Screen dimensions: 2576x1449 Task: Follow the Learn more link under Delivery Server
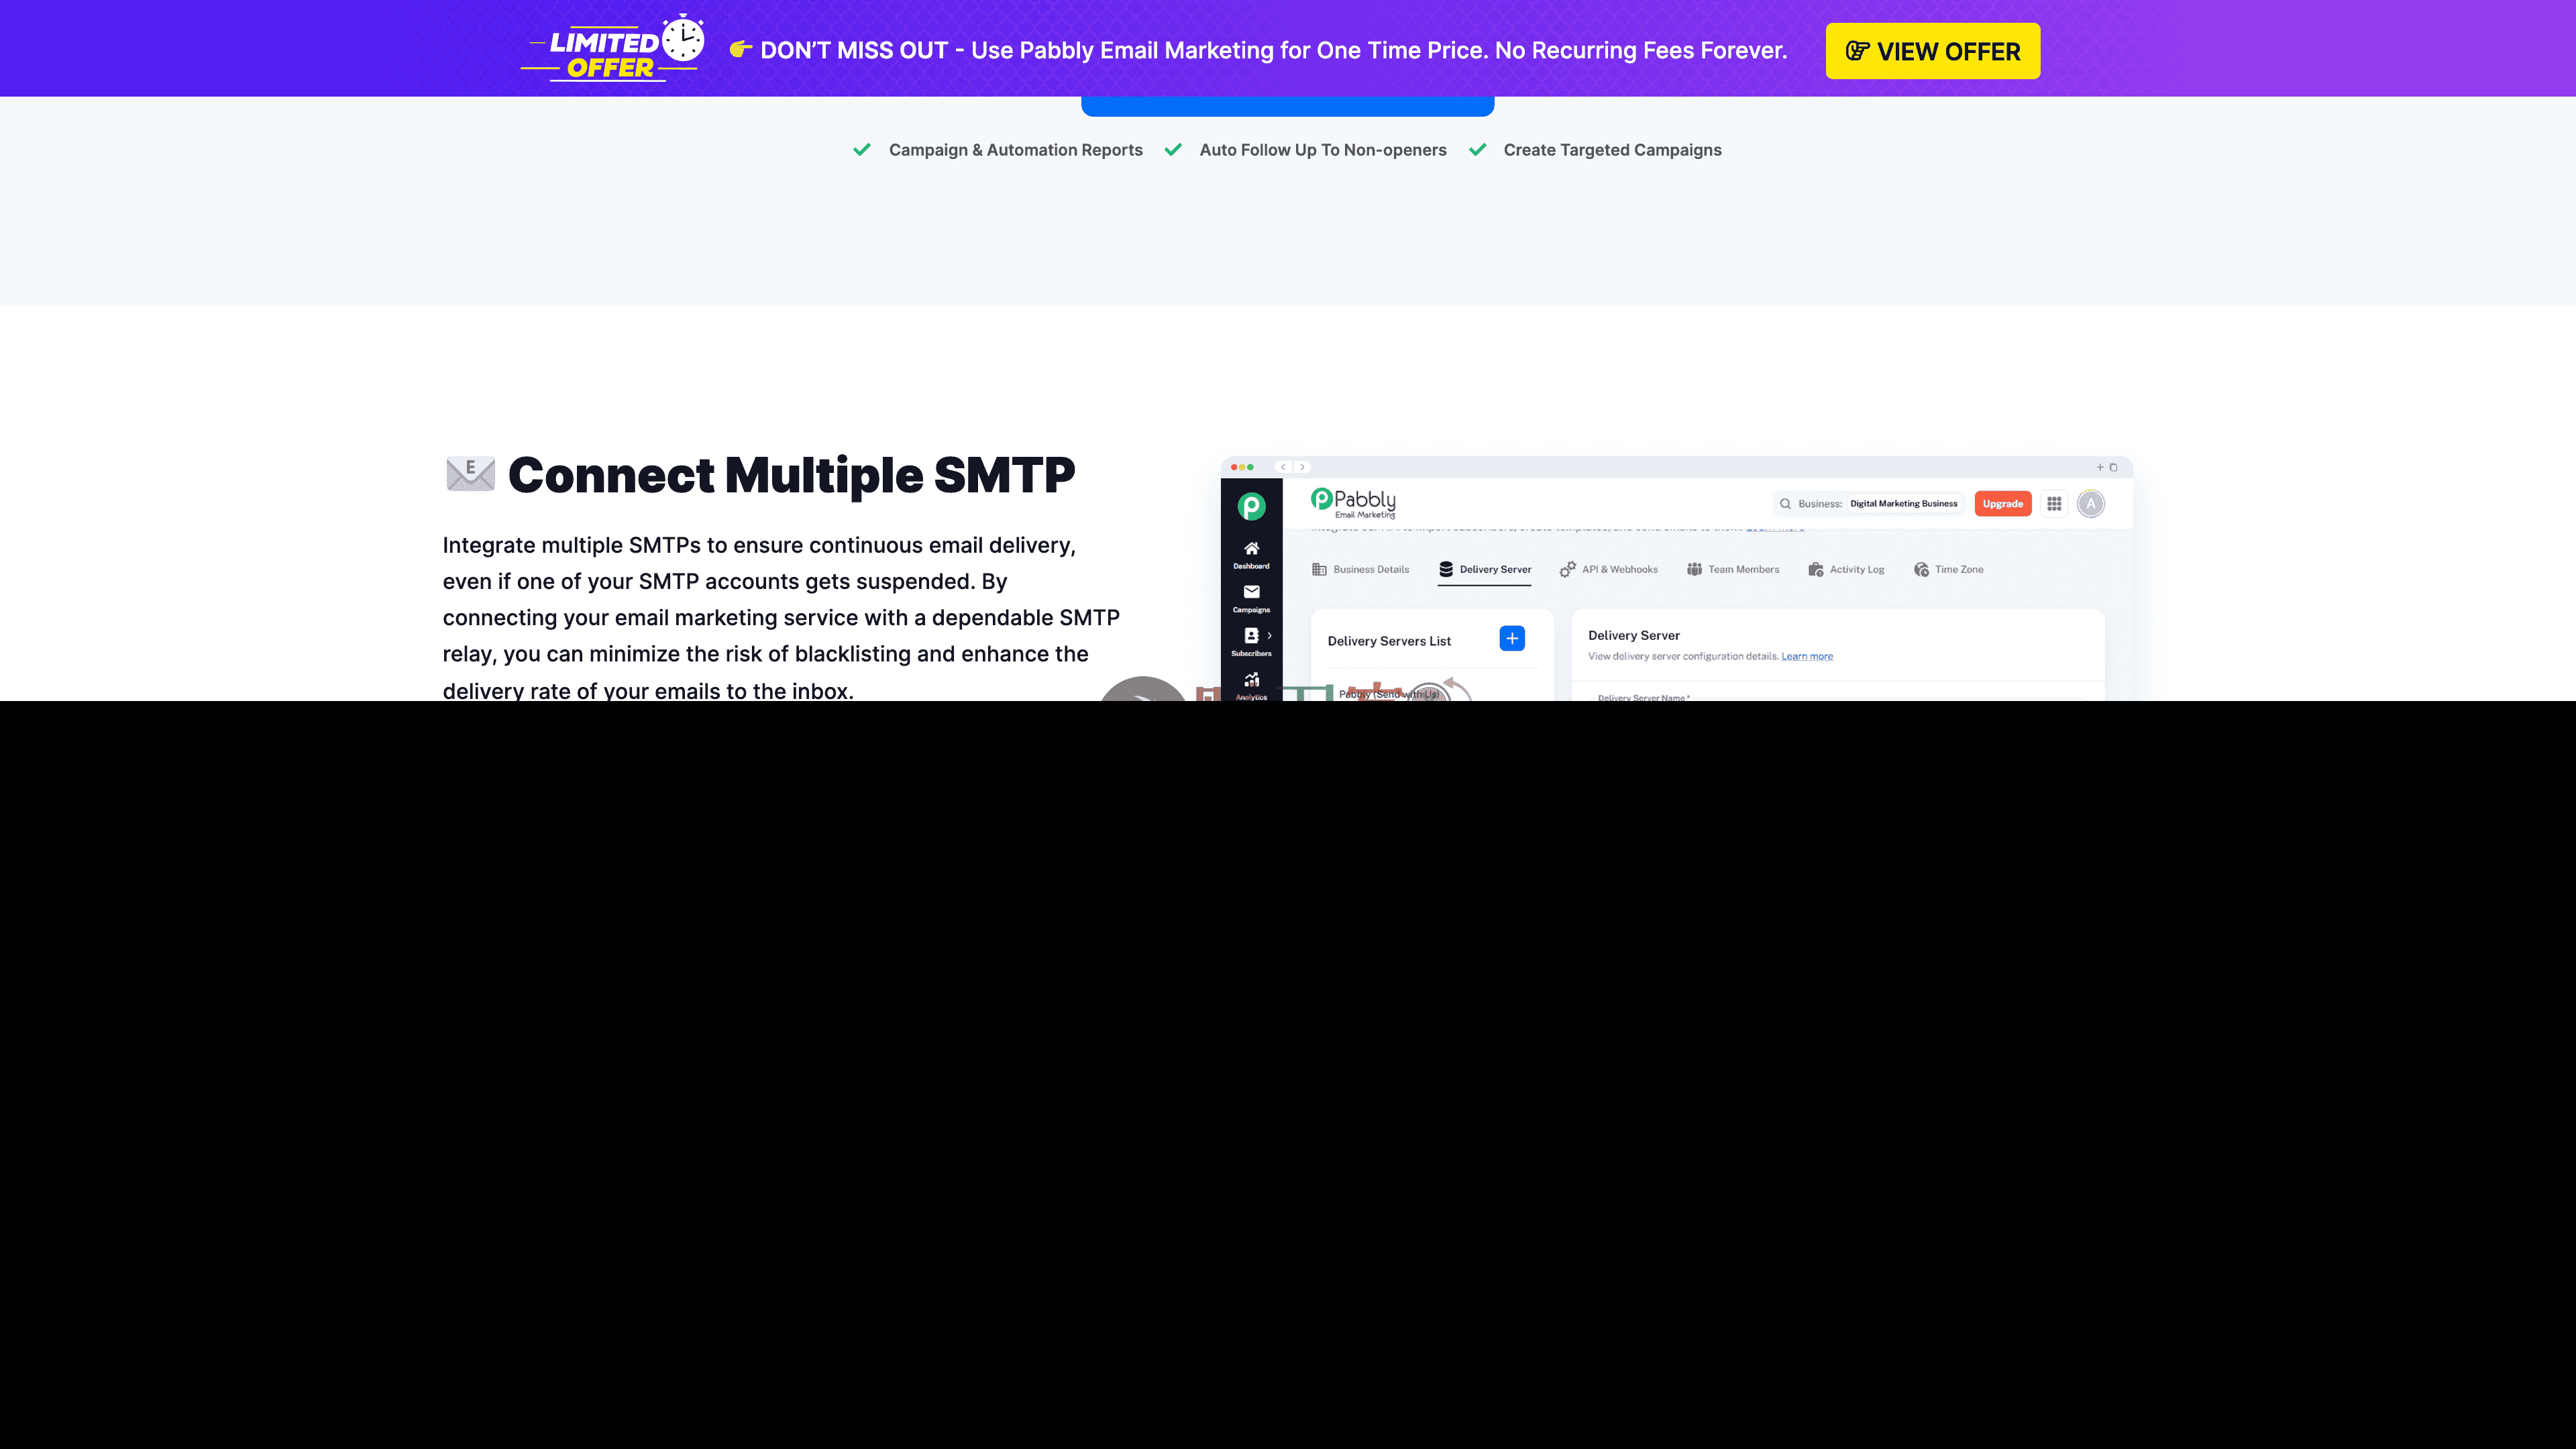1807,657
